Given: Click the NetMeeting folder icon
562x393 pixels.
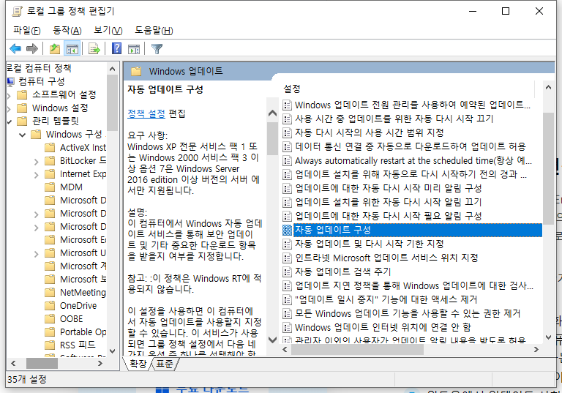Looking at the screenshot, I should 50,292.
